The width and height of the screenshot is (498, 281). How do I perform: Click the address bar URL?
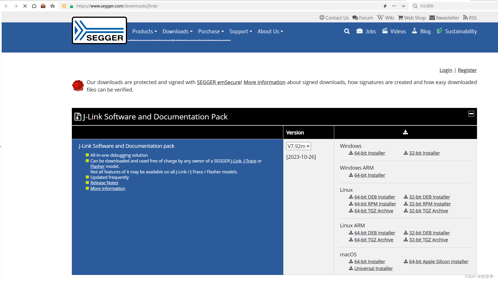[117, 6]
